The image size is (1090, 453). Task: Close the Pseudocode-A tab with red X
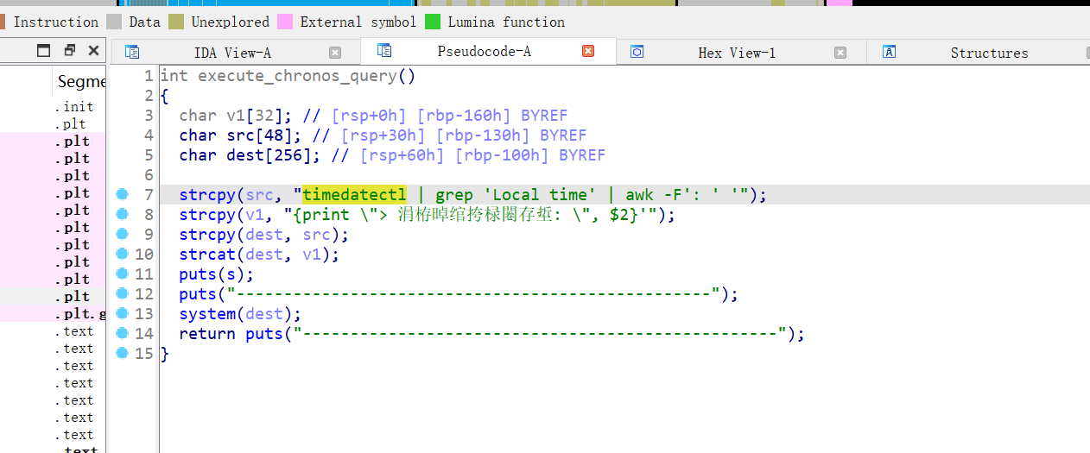click(588, 52)
